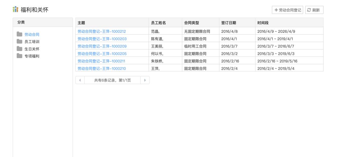This screenshot has height=157, width=347.
Task: Click the 福利和关怀 people icon
Action: click(x=15, y=9)
